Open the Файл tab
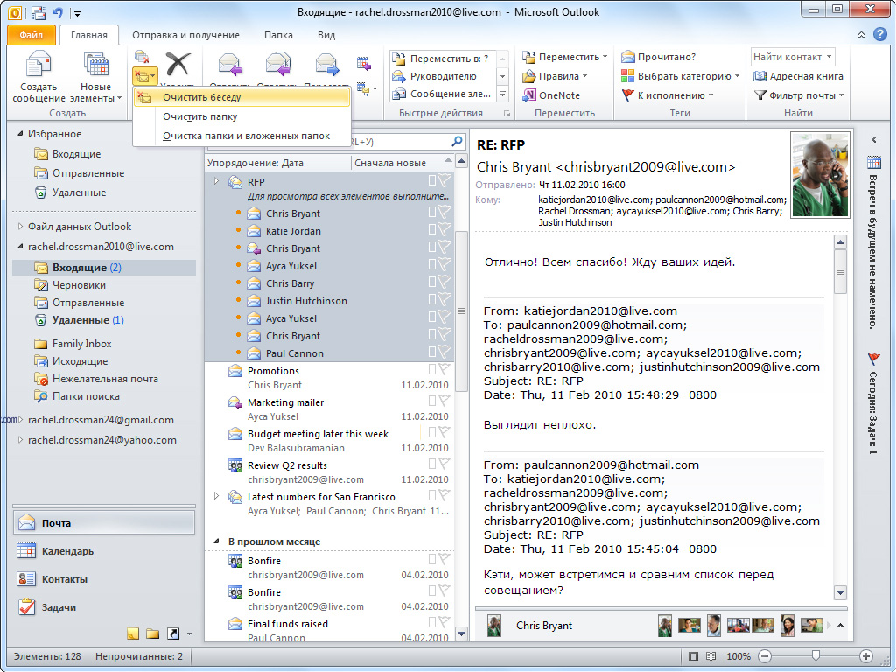896x672 pixels. pyautogui.click(x=31, y=35)
